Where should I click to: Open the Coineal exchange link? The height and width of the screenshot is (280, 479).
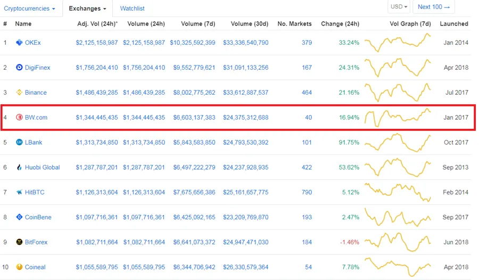point(35,267)
